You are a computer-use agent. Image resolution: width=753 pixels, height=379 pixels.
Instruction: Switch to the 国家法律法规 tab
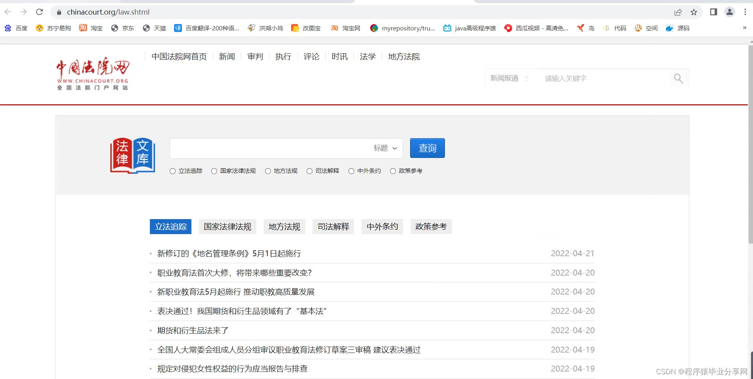227,227
